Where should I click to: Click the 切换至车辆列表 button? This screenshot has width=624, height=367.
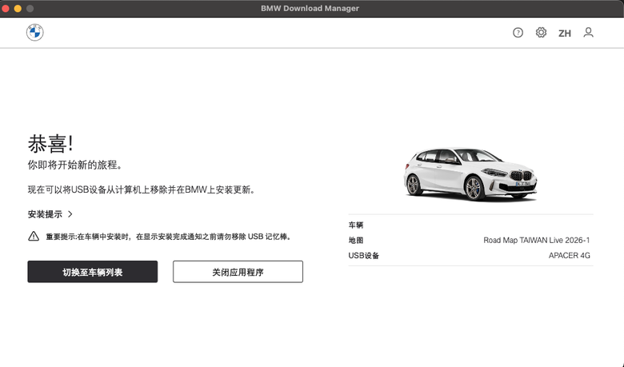click(92, 272)
